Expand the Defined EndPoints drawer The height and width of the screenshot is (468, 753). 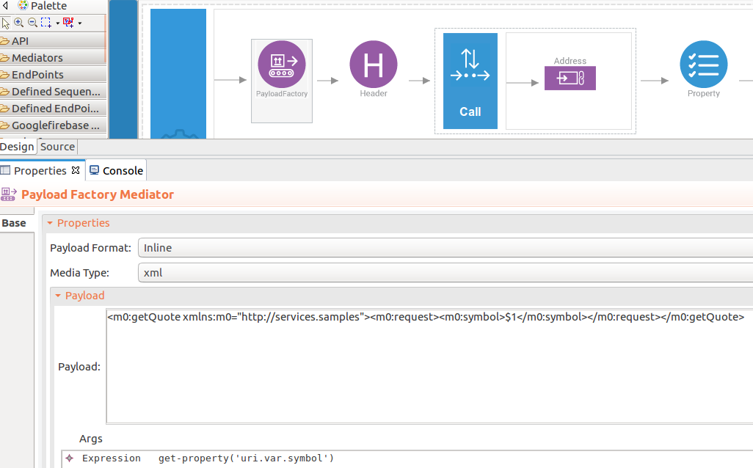click(53, 109)
